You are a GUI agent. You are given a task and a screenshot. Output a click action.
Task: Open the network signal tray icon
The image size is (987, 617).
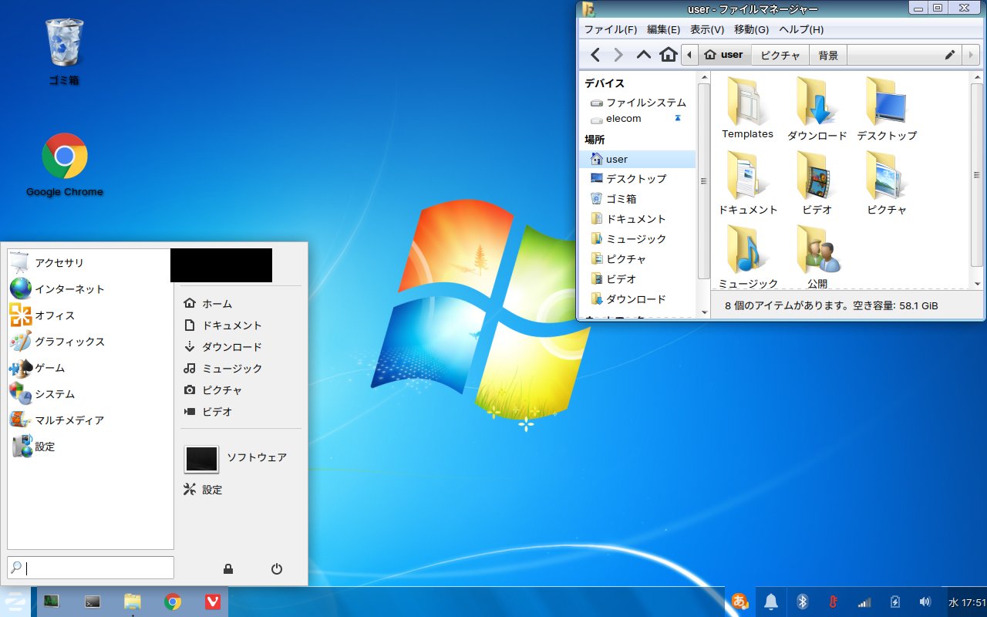864,602
